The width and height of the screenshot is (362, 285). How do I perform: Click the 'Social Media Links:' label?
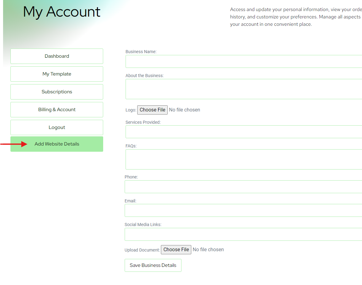143,224
